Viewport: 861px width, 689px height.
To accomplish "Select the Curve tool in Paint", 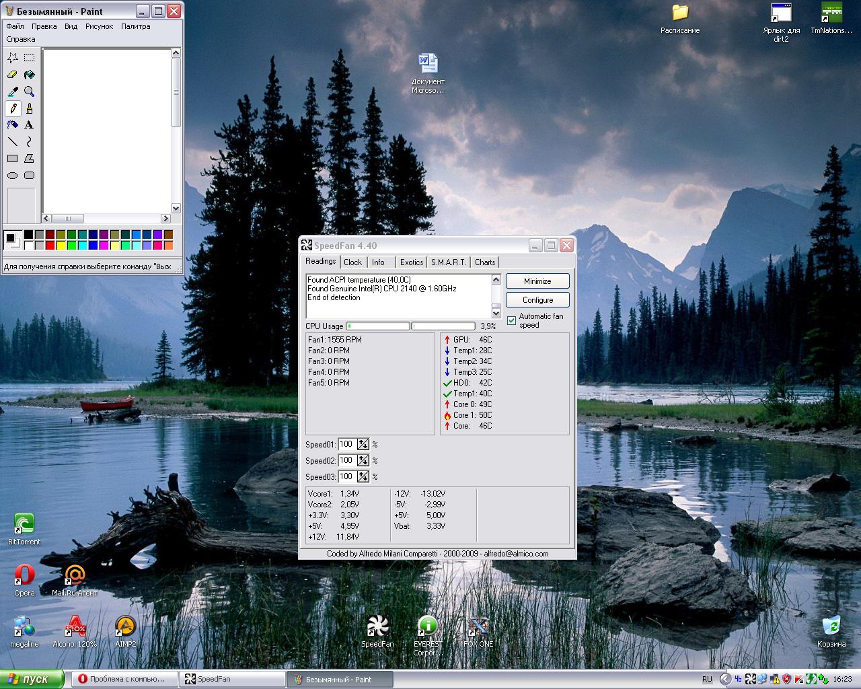I will coord(29,142).
